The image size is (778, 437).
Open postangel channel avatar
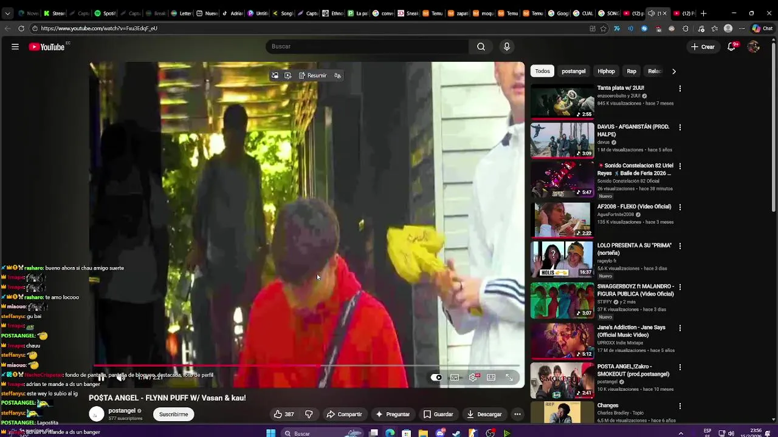point(97,415)
